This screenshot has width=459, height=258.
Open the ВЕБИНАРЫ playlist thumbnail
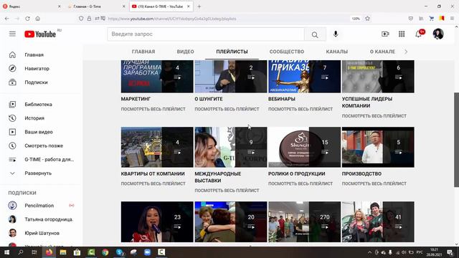[304, 77]
